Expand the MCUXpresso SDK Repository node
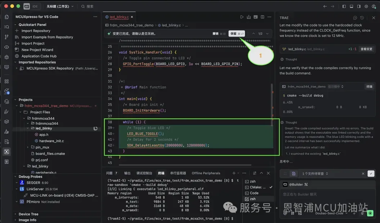380x223 pixels. pyautogui.click(x=17, y=68)
